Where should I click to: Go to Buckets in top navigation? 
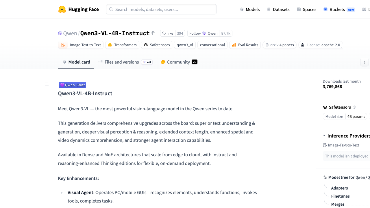(x=339, y=9)
